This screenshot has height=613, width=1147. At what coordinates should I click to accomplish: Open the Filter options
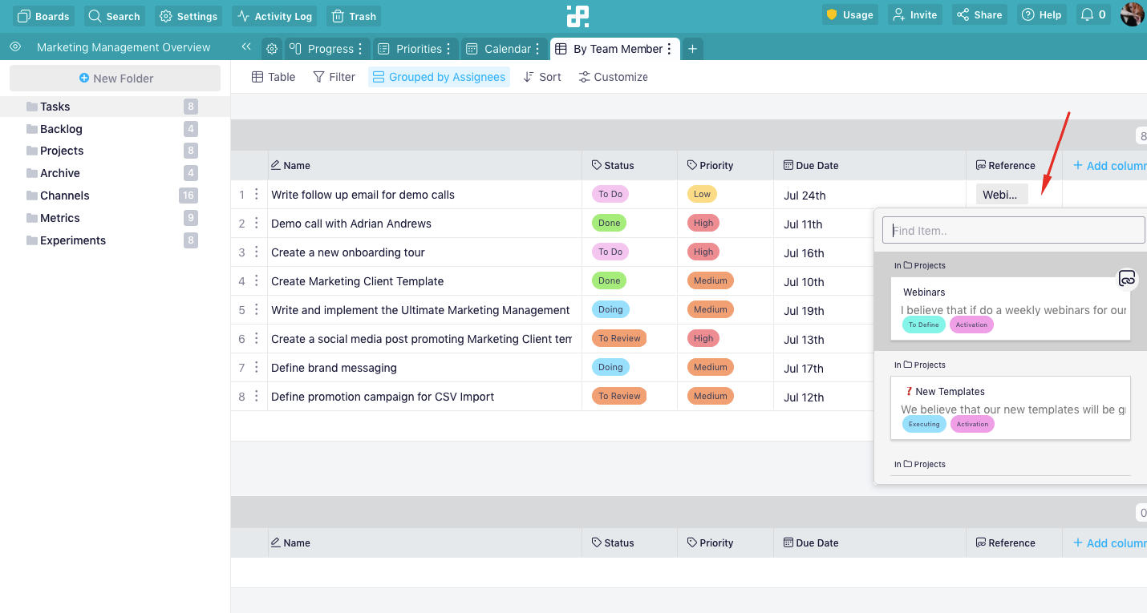pos(334,77)
